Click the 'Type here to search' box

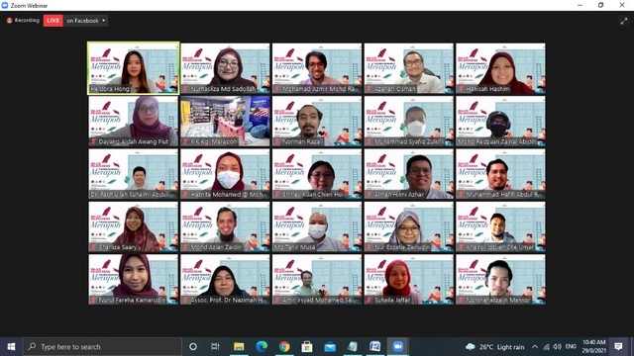click(102, 346)
